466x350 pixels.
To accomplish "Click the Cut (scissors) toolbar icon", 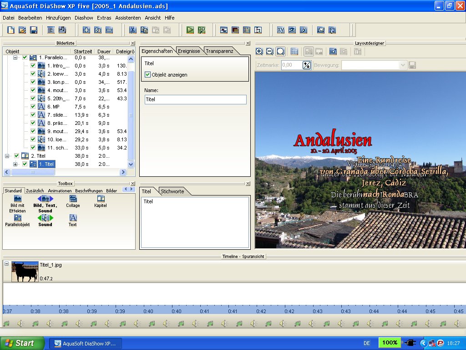I will click(x=132, y=30).
